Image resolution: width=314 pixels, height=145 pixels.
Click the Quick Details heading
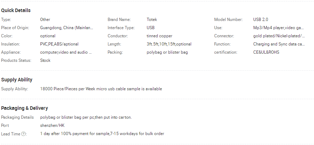16,10
